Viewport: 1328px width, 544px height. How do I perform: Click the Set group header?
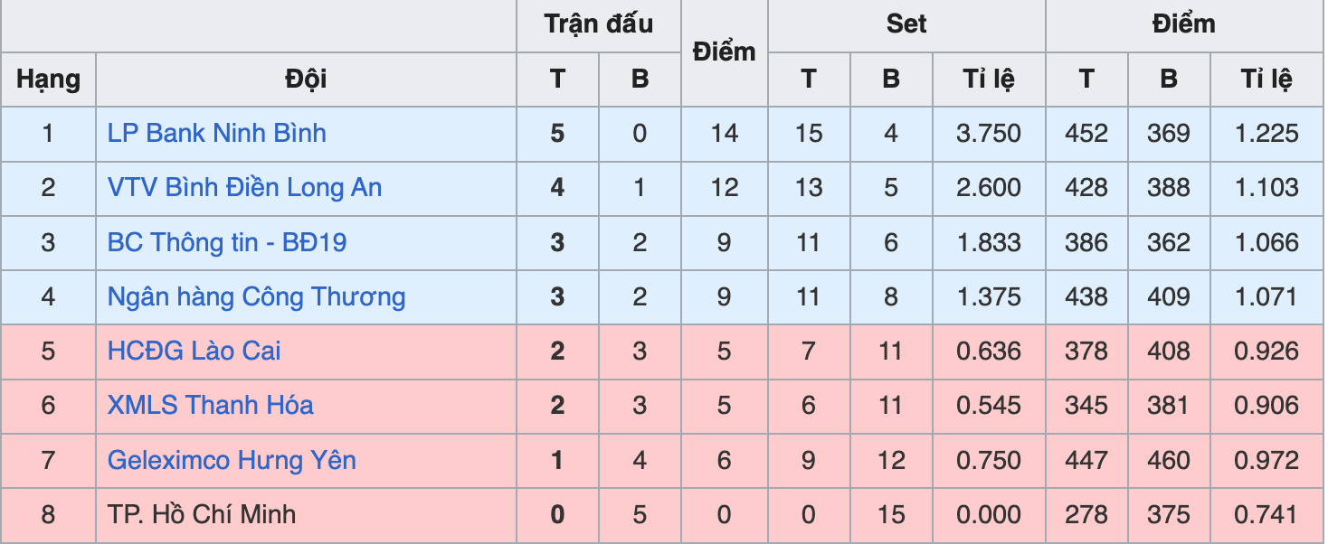(x=906, y=25)
